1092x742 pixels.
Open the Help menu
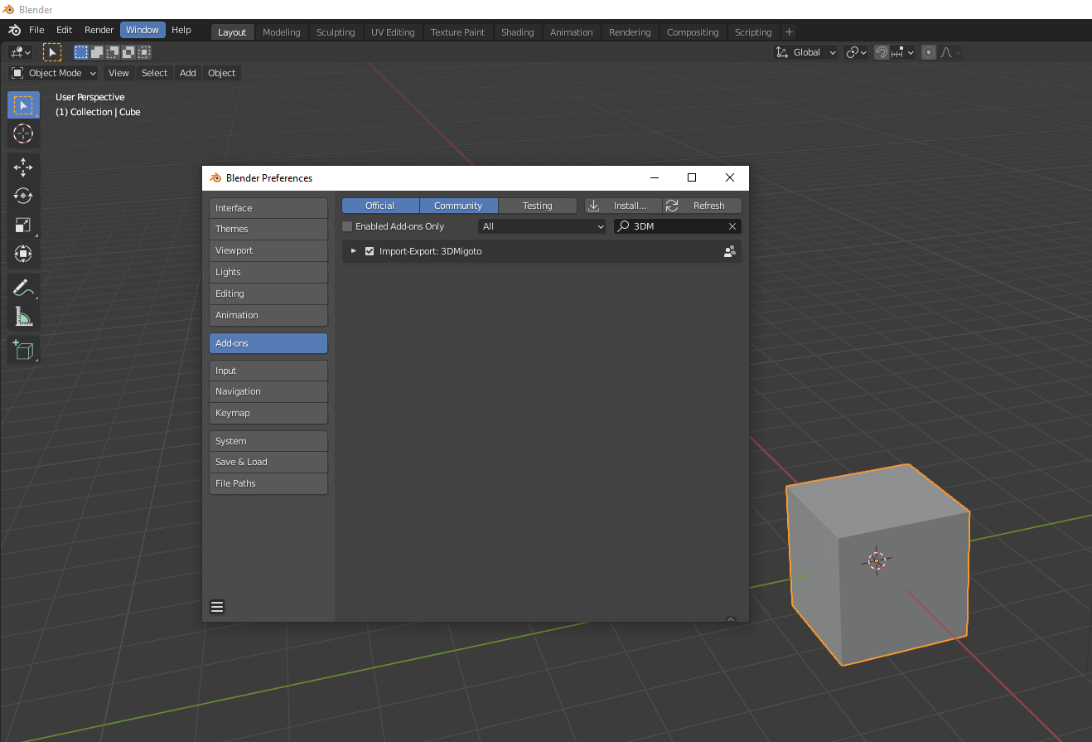181,30
